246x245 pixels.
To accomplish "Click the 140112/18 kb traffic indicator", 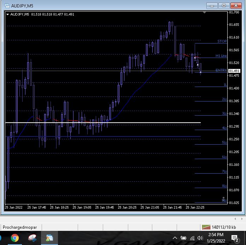I will point(224,227).
